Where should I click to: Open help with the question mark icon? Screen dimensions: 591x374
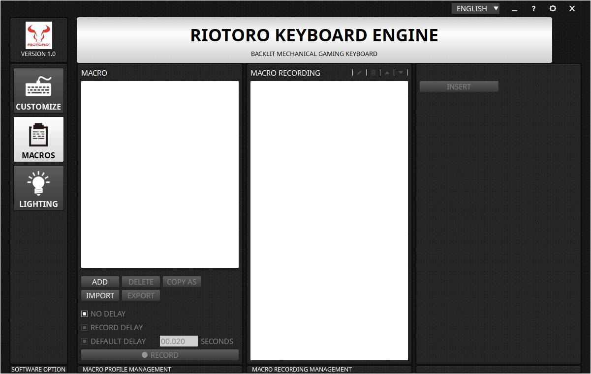[x=533, y=9]
